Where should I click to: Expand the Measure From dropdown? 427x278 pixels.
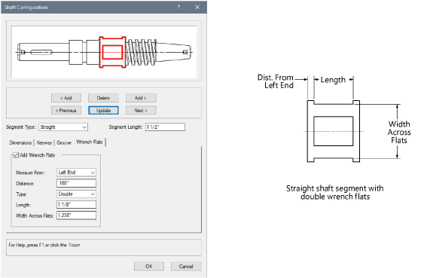coord(76,173)
